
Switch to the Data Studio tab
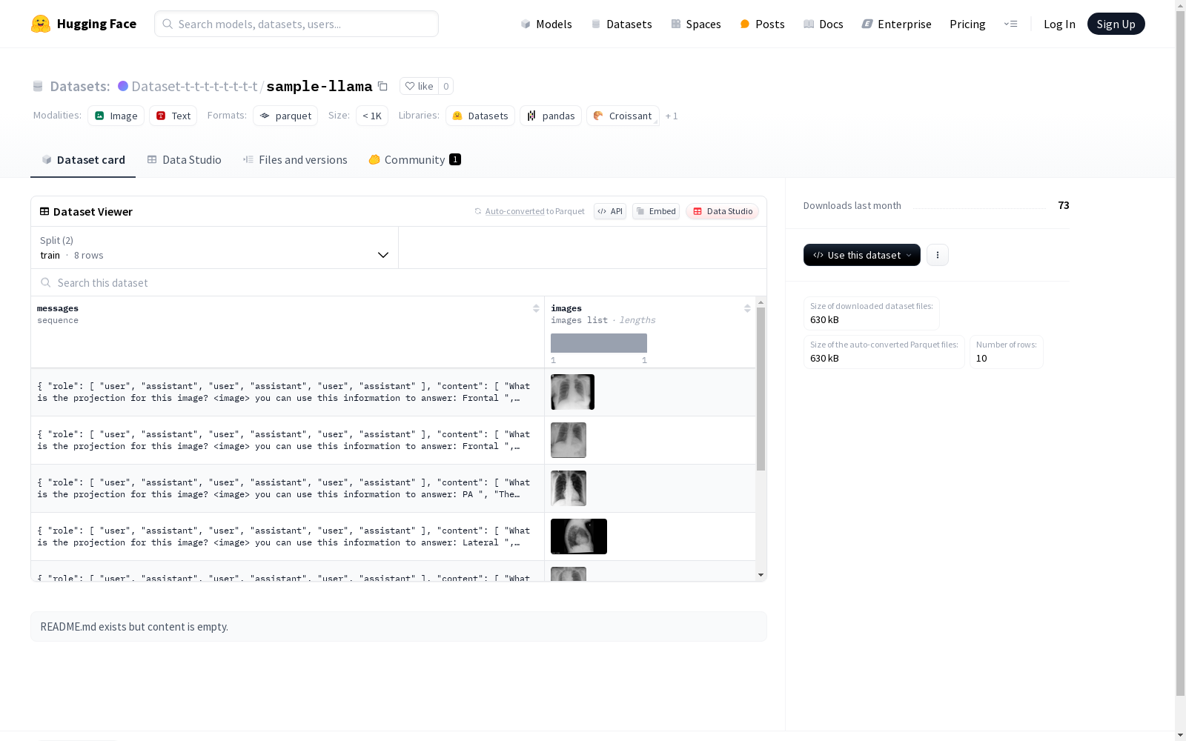pyautogui.click(x=185, y=160)
